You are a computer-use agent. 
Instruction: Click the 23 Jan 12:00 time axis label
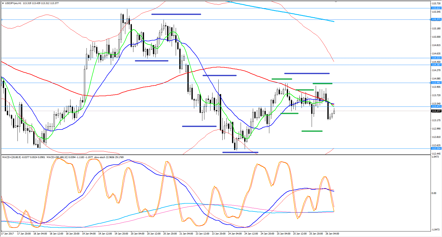pos(202,234)
